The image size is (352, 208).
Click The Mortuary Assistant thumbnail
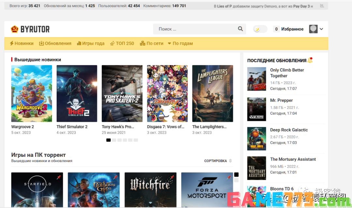tap(257, 168)
